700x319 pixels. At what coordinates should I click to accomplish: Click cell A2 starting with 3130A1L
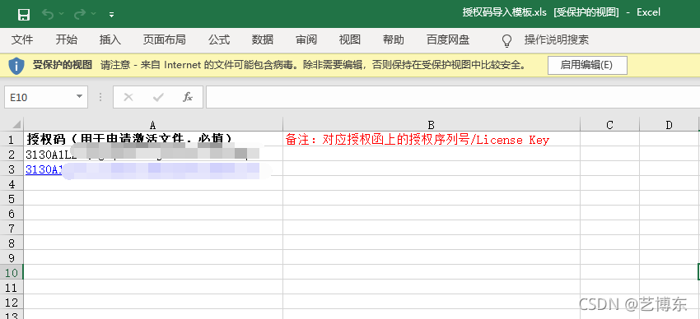pos(153,154)
